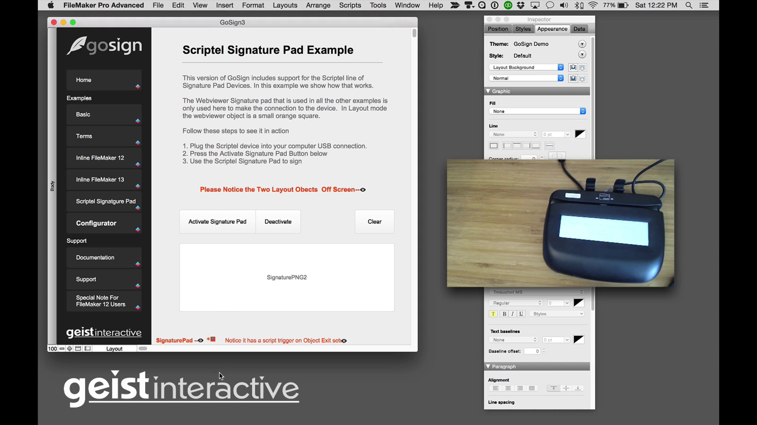Screen dimensions: 757x425
Task: Switch to the Data tab in Inspector
Action: click(579, 29)
